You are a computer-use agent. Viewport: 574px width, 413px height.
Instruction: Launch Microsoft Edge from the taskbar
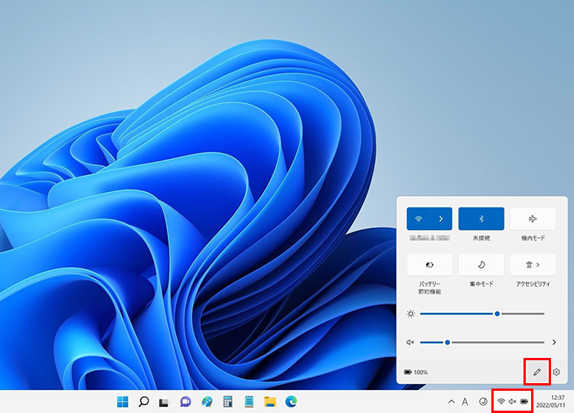click(x=291, y=402)
